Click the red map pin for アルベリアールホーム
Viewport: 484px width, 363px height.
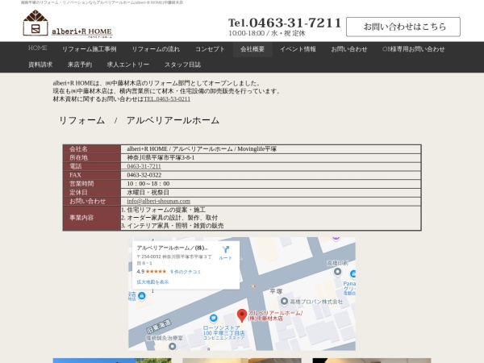click(x=242, y=315)
